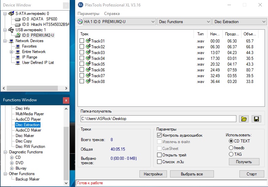Collapse the Diagnostic Functions node

[5, 152]
